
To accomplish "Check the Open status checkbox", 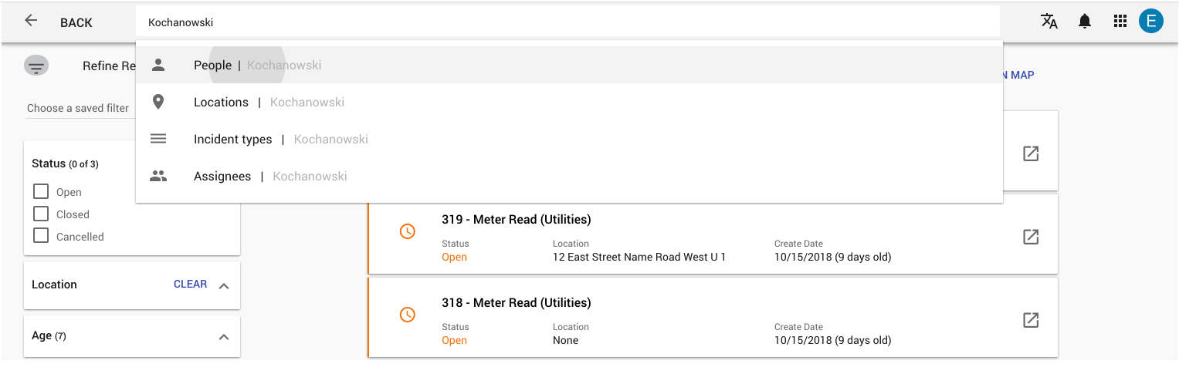I will pyautogui.click(x=41, y=191).
